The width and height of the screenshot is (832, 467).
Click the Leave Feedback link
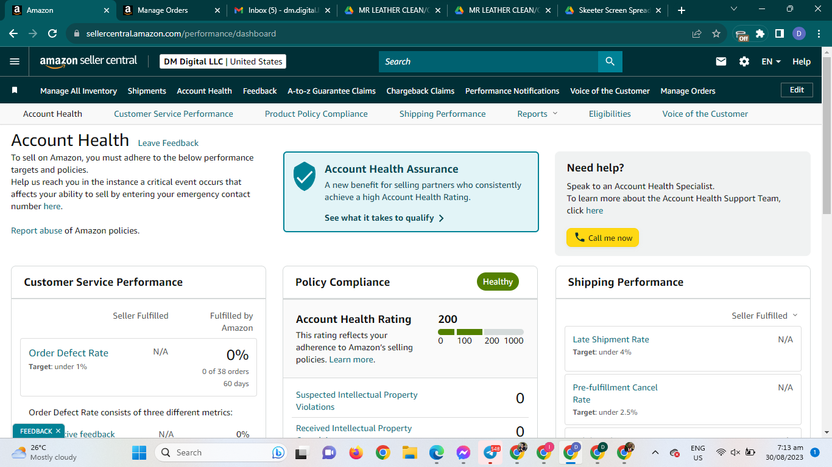tap(168, 143)
